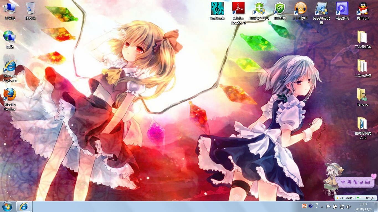The height and width of the screenshot is (212, 378).
Task: Toggle the punctuation mode on input bar
Action: pyautogui.click(x=355, y=182)
